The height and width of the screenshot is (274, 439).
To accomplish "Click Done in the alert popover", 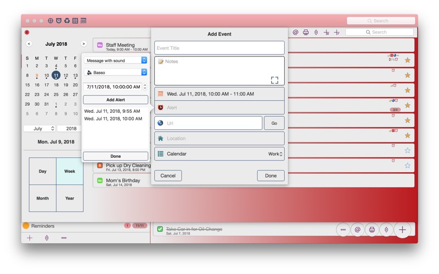I will 115,156.
